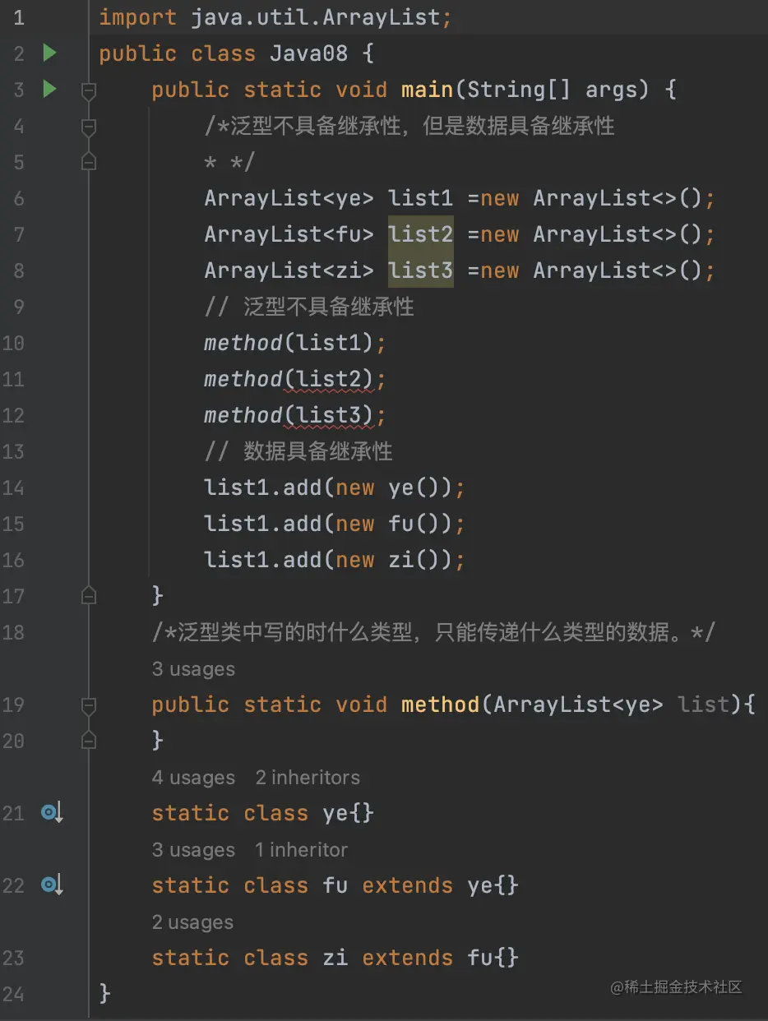Click the run icon beside the main method
Image resolution: width=768 pixels, height=1021 pixels.
[49, 89]
